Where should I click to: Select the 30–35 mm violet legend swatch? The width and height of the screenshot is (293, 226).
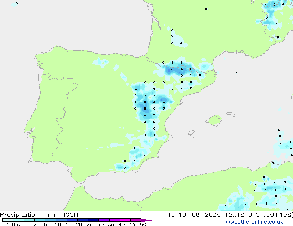(104, 220)
